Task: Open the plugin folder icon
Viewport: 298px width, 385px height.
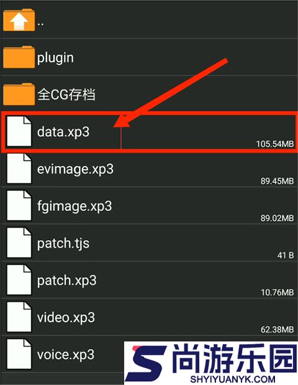Action: click(19, 57)
